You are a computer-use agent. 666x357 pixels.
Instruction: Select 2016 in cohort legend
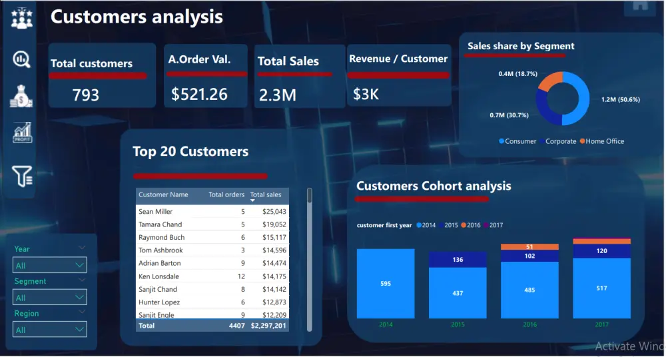click(x=471, y=225)
